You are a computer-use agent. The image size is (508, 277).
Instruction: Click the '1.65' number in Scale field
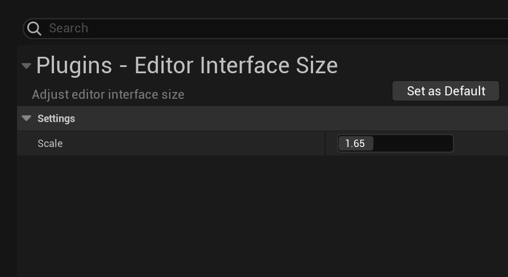355,144
